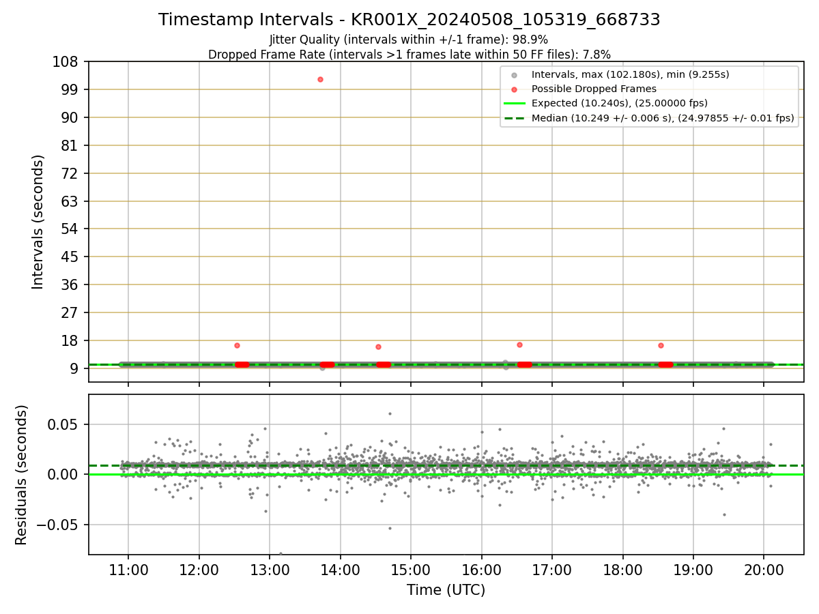Click the x-axis label "Time (UTC)"
819x614 pixels.
tap(446, 590)
